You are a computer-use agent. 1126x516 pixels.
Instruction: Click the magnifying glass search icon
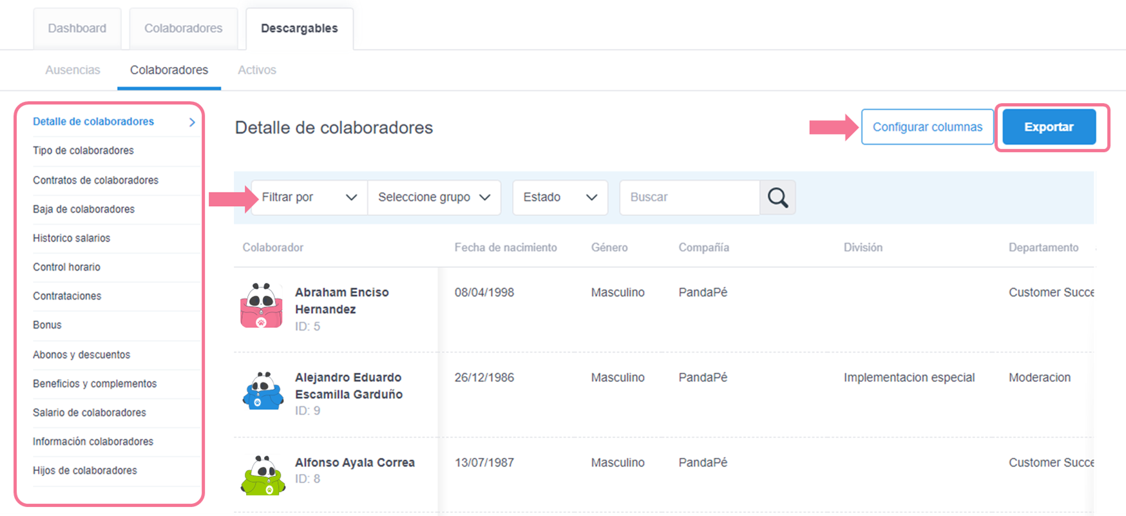click(778, 197)
